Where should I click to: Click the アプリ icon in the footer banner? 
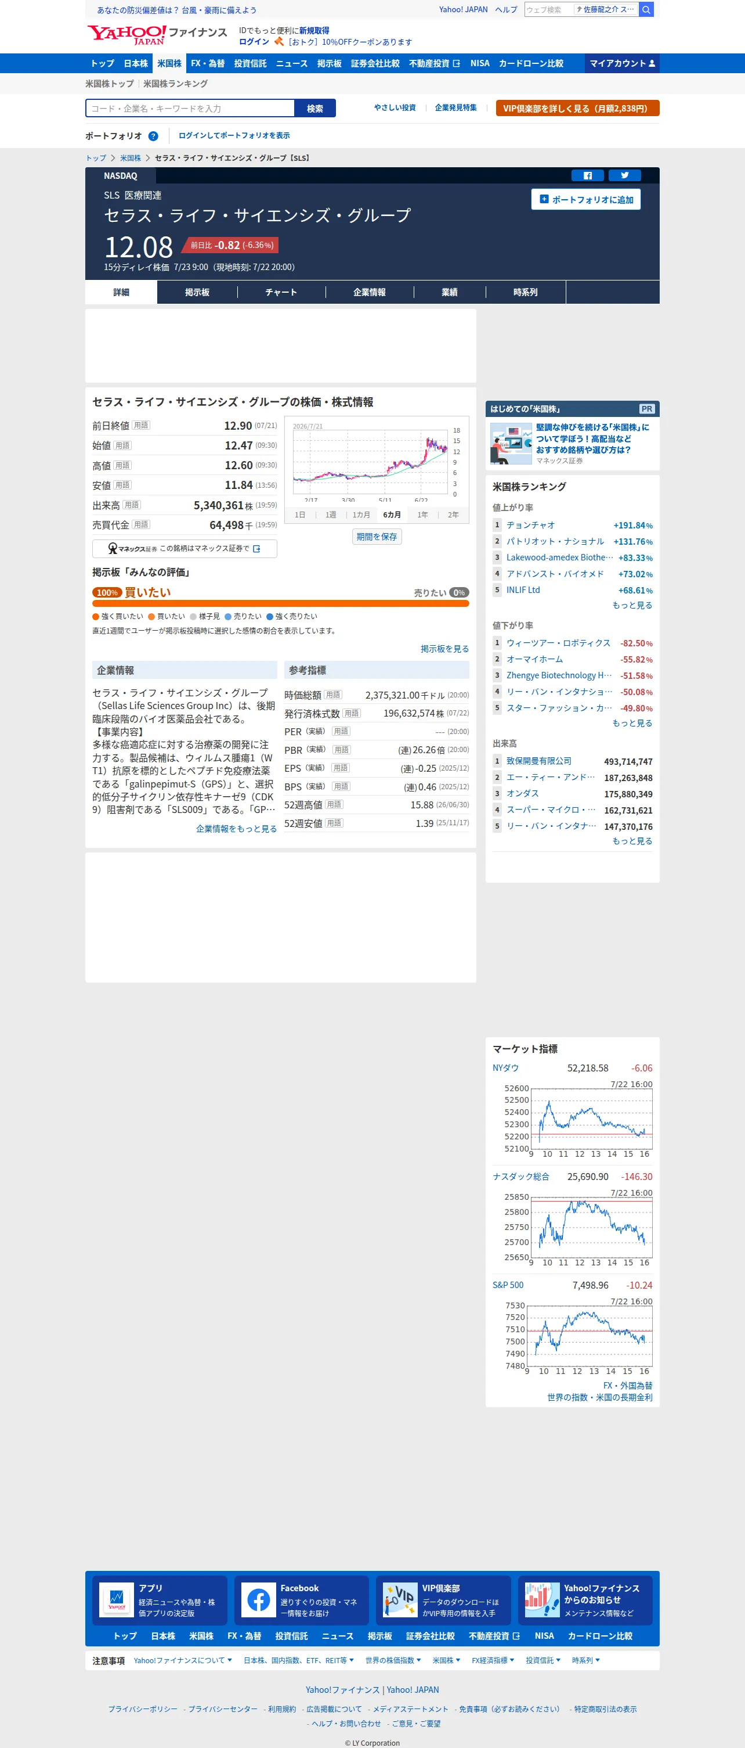pos(117,1600)
